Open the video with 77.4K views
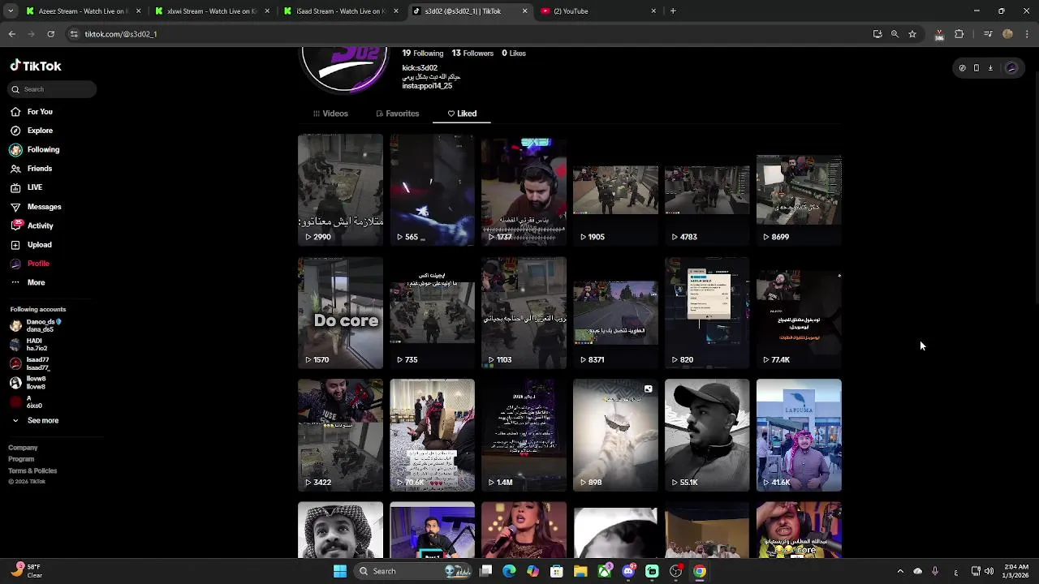Image resolution: width=1039 pixels, height=584 pixels. point(799,312)
